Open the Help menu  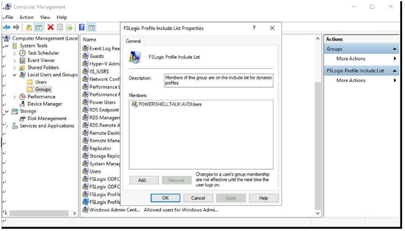pyautogui.click(x=62, y=17)
